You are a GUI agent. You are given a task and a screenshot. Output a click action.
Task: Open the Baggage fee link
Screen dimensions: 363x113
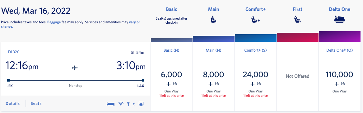pyautogui.click(x=54, y=22)
